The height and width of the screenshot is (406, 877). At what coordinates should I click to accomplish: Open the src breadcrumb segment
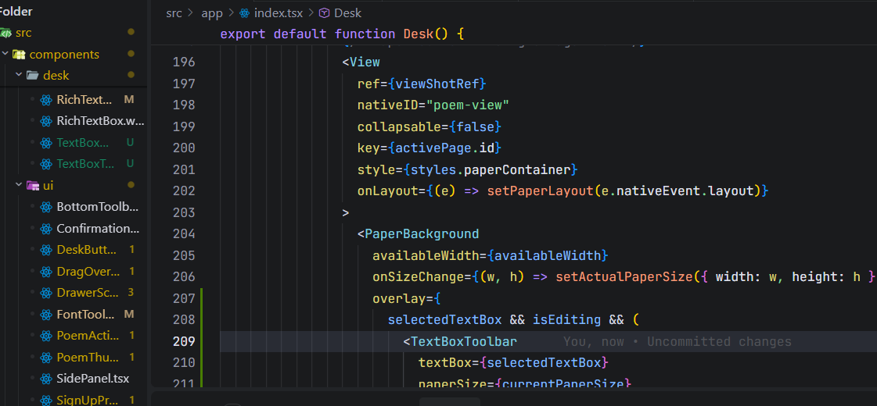coord(174,12)
